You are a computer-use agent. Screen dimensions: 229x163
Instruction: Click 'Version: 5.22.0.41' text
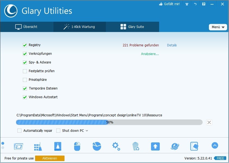198,158
